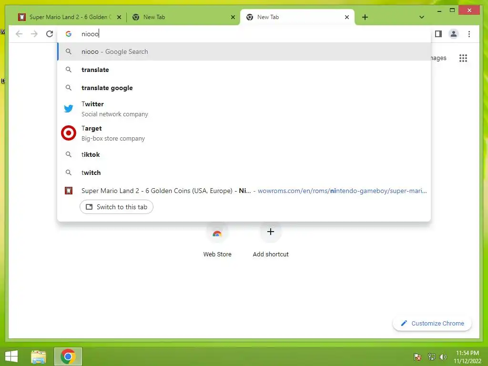Viewport: 488px width, 366px height.
Task: Minimize the Chrome window
Action: pos(439,10)
